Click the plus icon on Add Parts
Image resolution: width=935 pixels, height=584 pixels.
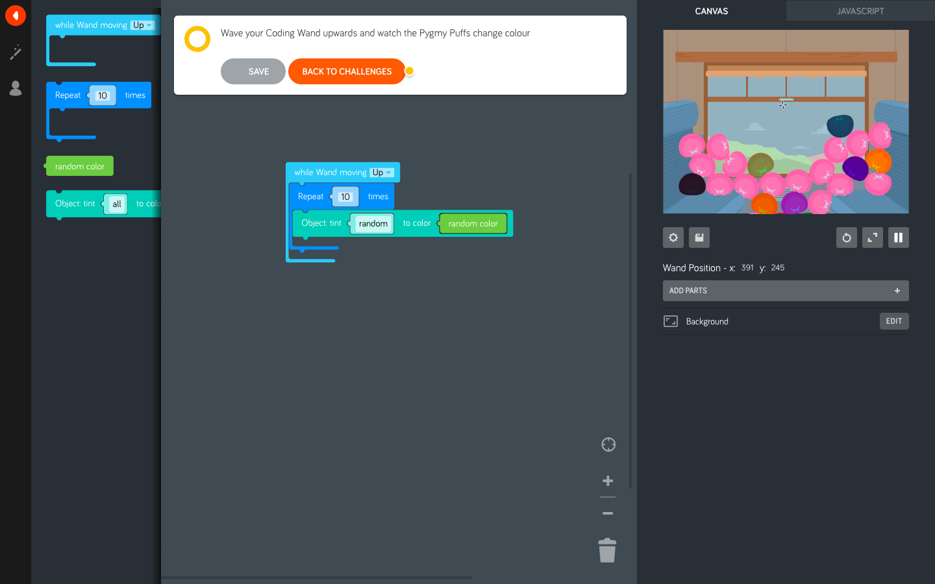pos(897,291)
